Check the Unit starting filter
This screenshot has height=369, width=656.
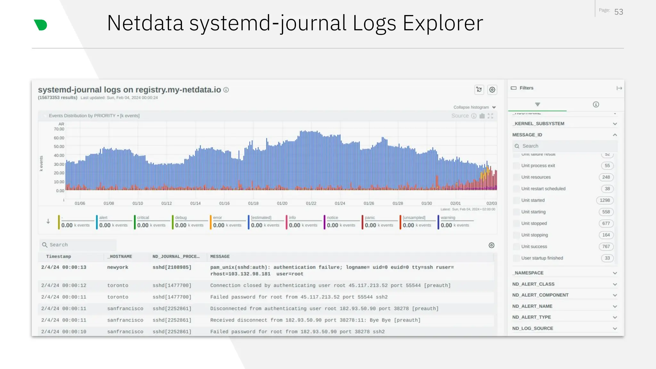click(516, 212)
